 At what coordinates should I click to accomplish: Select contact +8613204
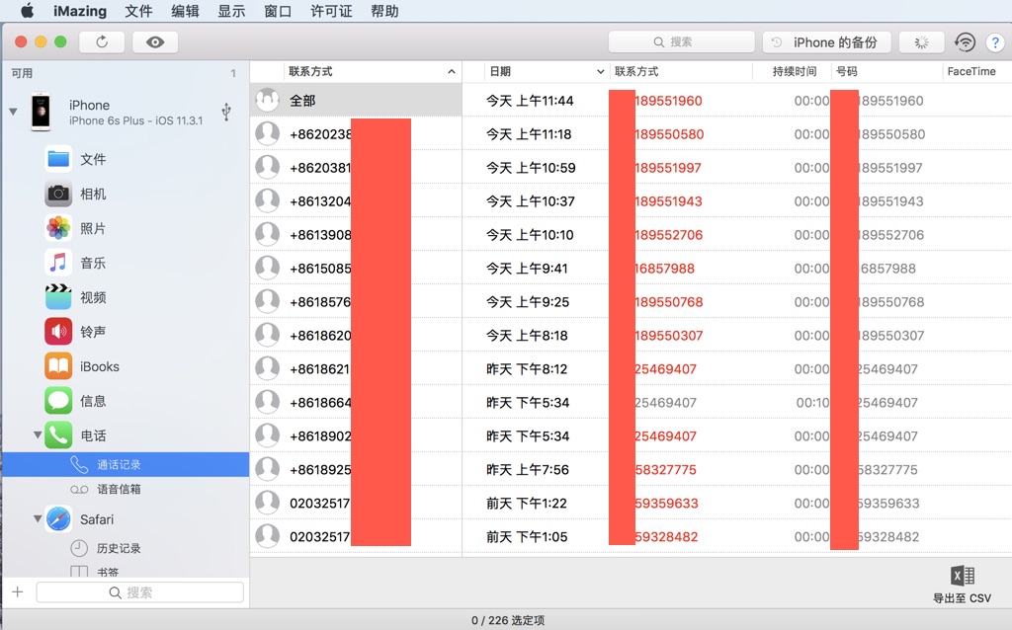click(x=356, y=201)
